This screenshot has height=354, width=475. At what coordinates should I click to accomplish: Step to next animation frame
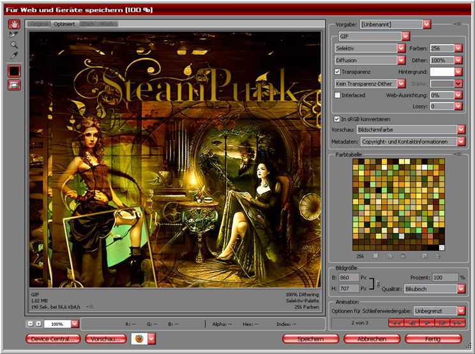tap(442, 323)
